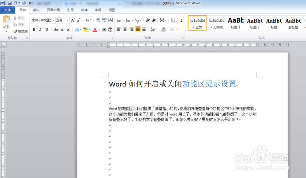Click the Format Painter (格式刷) button
Screen dimensions: 306x178
[x=20, y=31]
